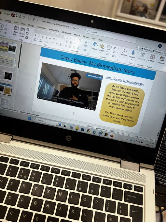166x222 pixels.
Task: Open the Re-use Slides pane
Action: pos(22,32)
